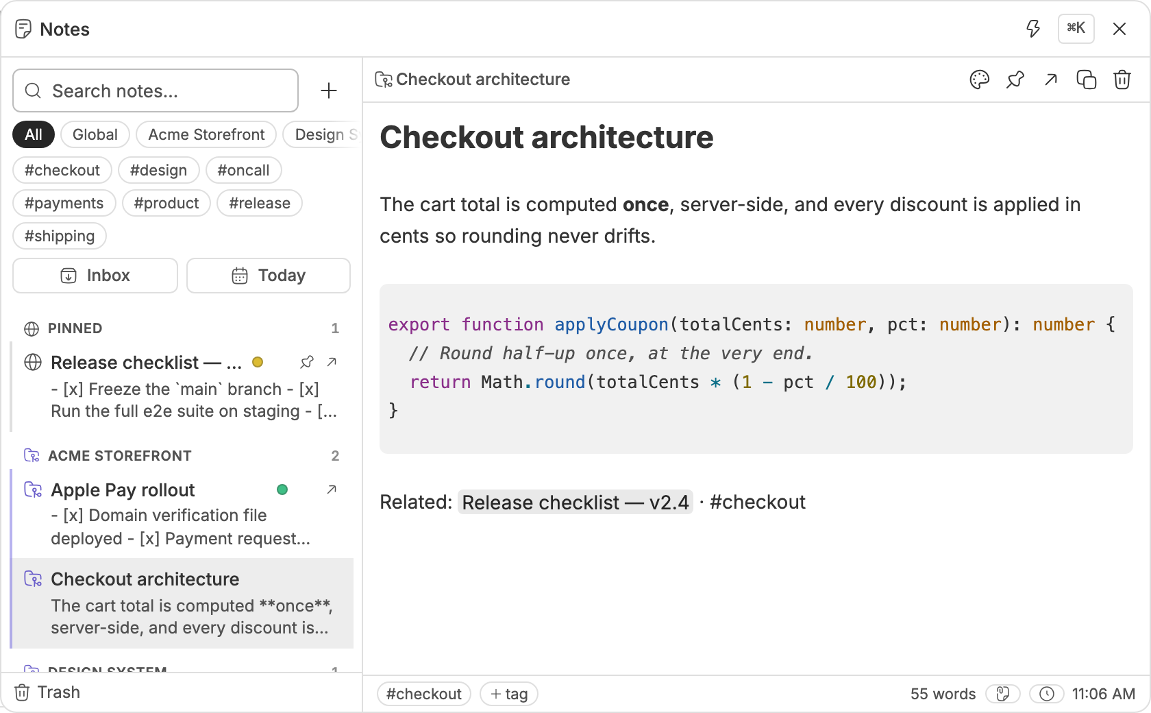
Task: Click the globe icon beside Release checklist
Action: (x=33, y=362)
